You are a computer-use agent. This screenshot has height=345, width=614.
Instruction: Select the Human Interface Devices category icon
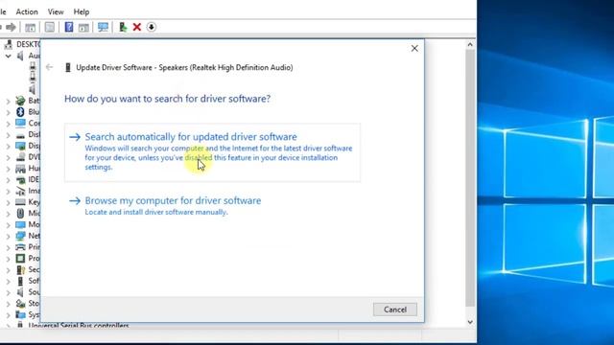click(x=20, y=169)
